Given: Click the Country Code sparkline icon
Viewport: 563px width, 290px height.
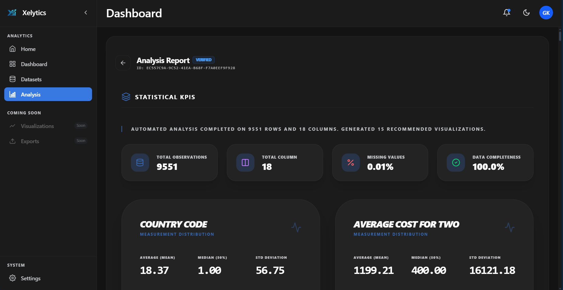Looking at the screenshot, I should (296, 227).
